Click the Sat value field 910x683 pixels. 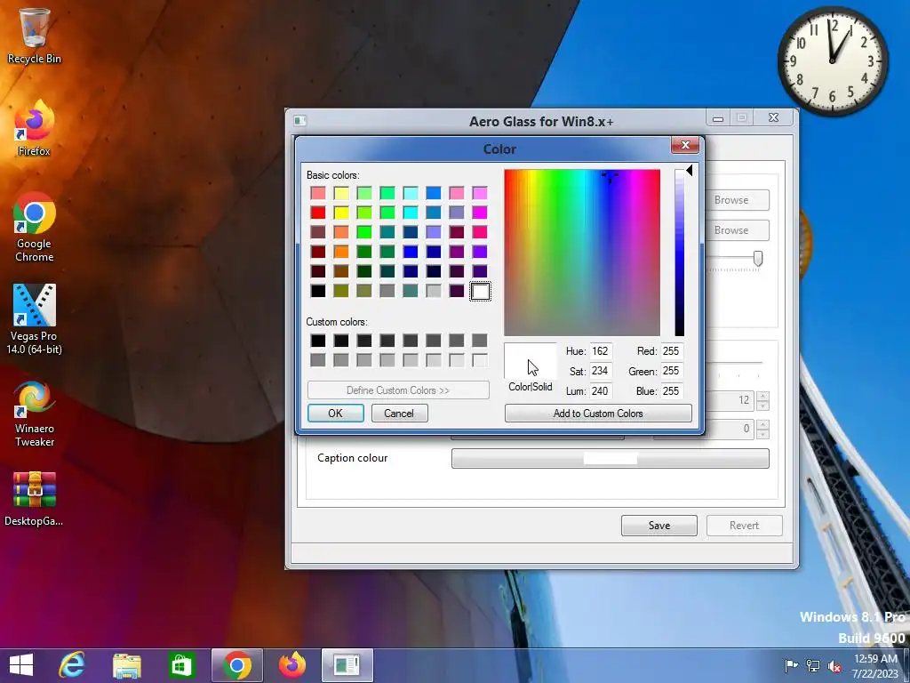[x=600, y=371]
